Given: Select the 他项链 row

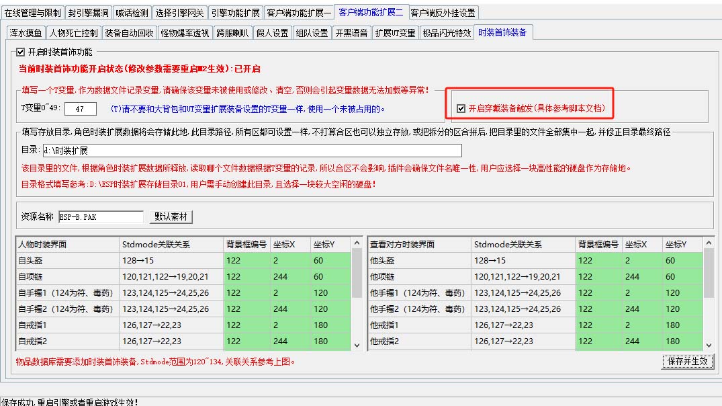Looking at the screenshot, I should click(535, 276).
